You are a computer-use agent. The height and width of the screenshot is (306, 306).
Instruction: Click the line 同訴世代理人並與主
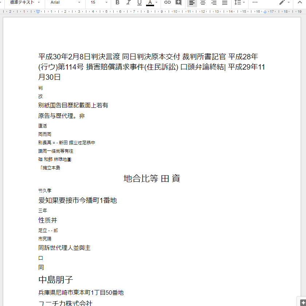[64, 248]
